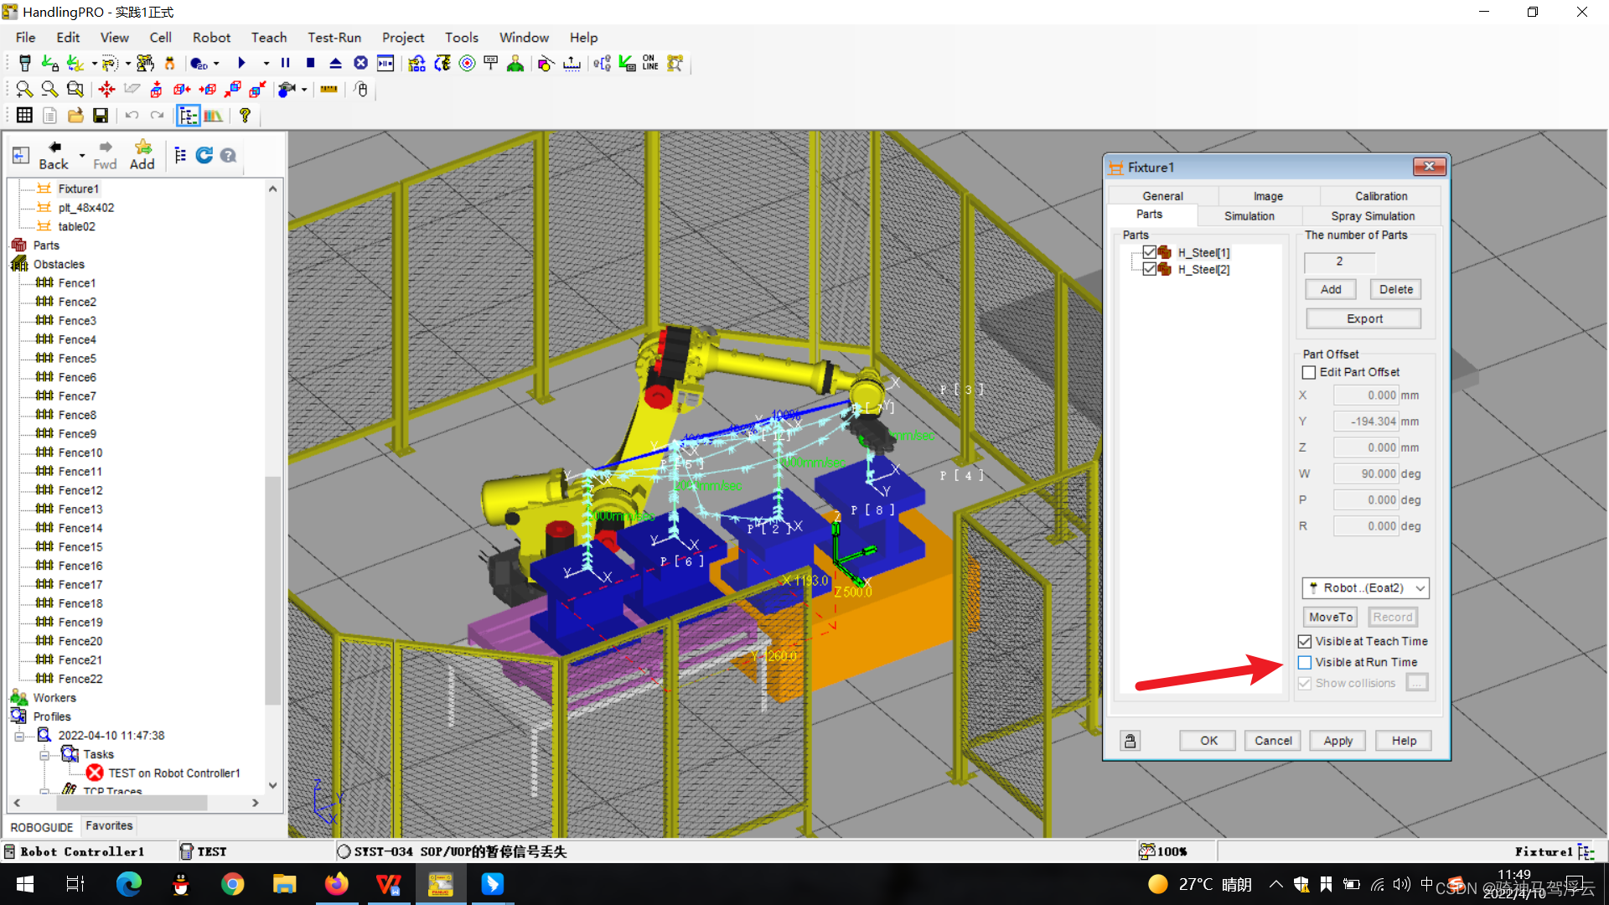This screenshot has height=905, width=1609.
Task: Click the eject/reset triangle icon
Action: pos(335,63)
